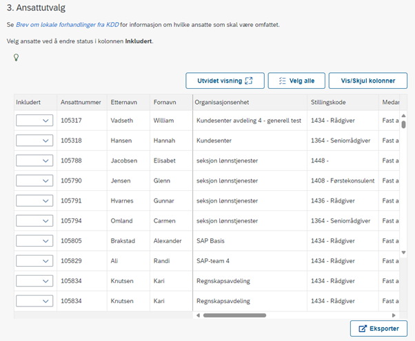Image resolution: width=415 pixels, height=341 pixels.
Task: Select the 1408 - Førstekonsulent cell
Action: [343, 180]
